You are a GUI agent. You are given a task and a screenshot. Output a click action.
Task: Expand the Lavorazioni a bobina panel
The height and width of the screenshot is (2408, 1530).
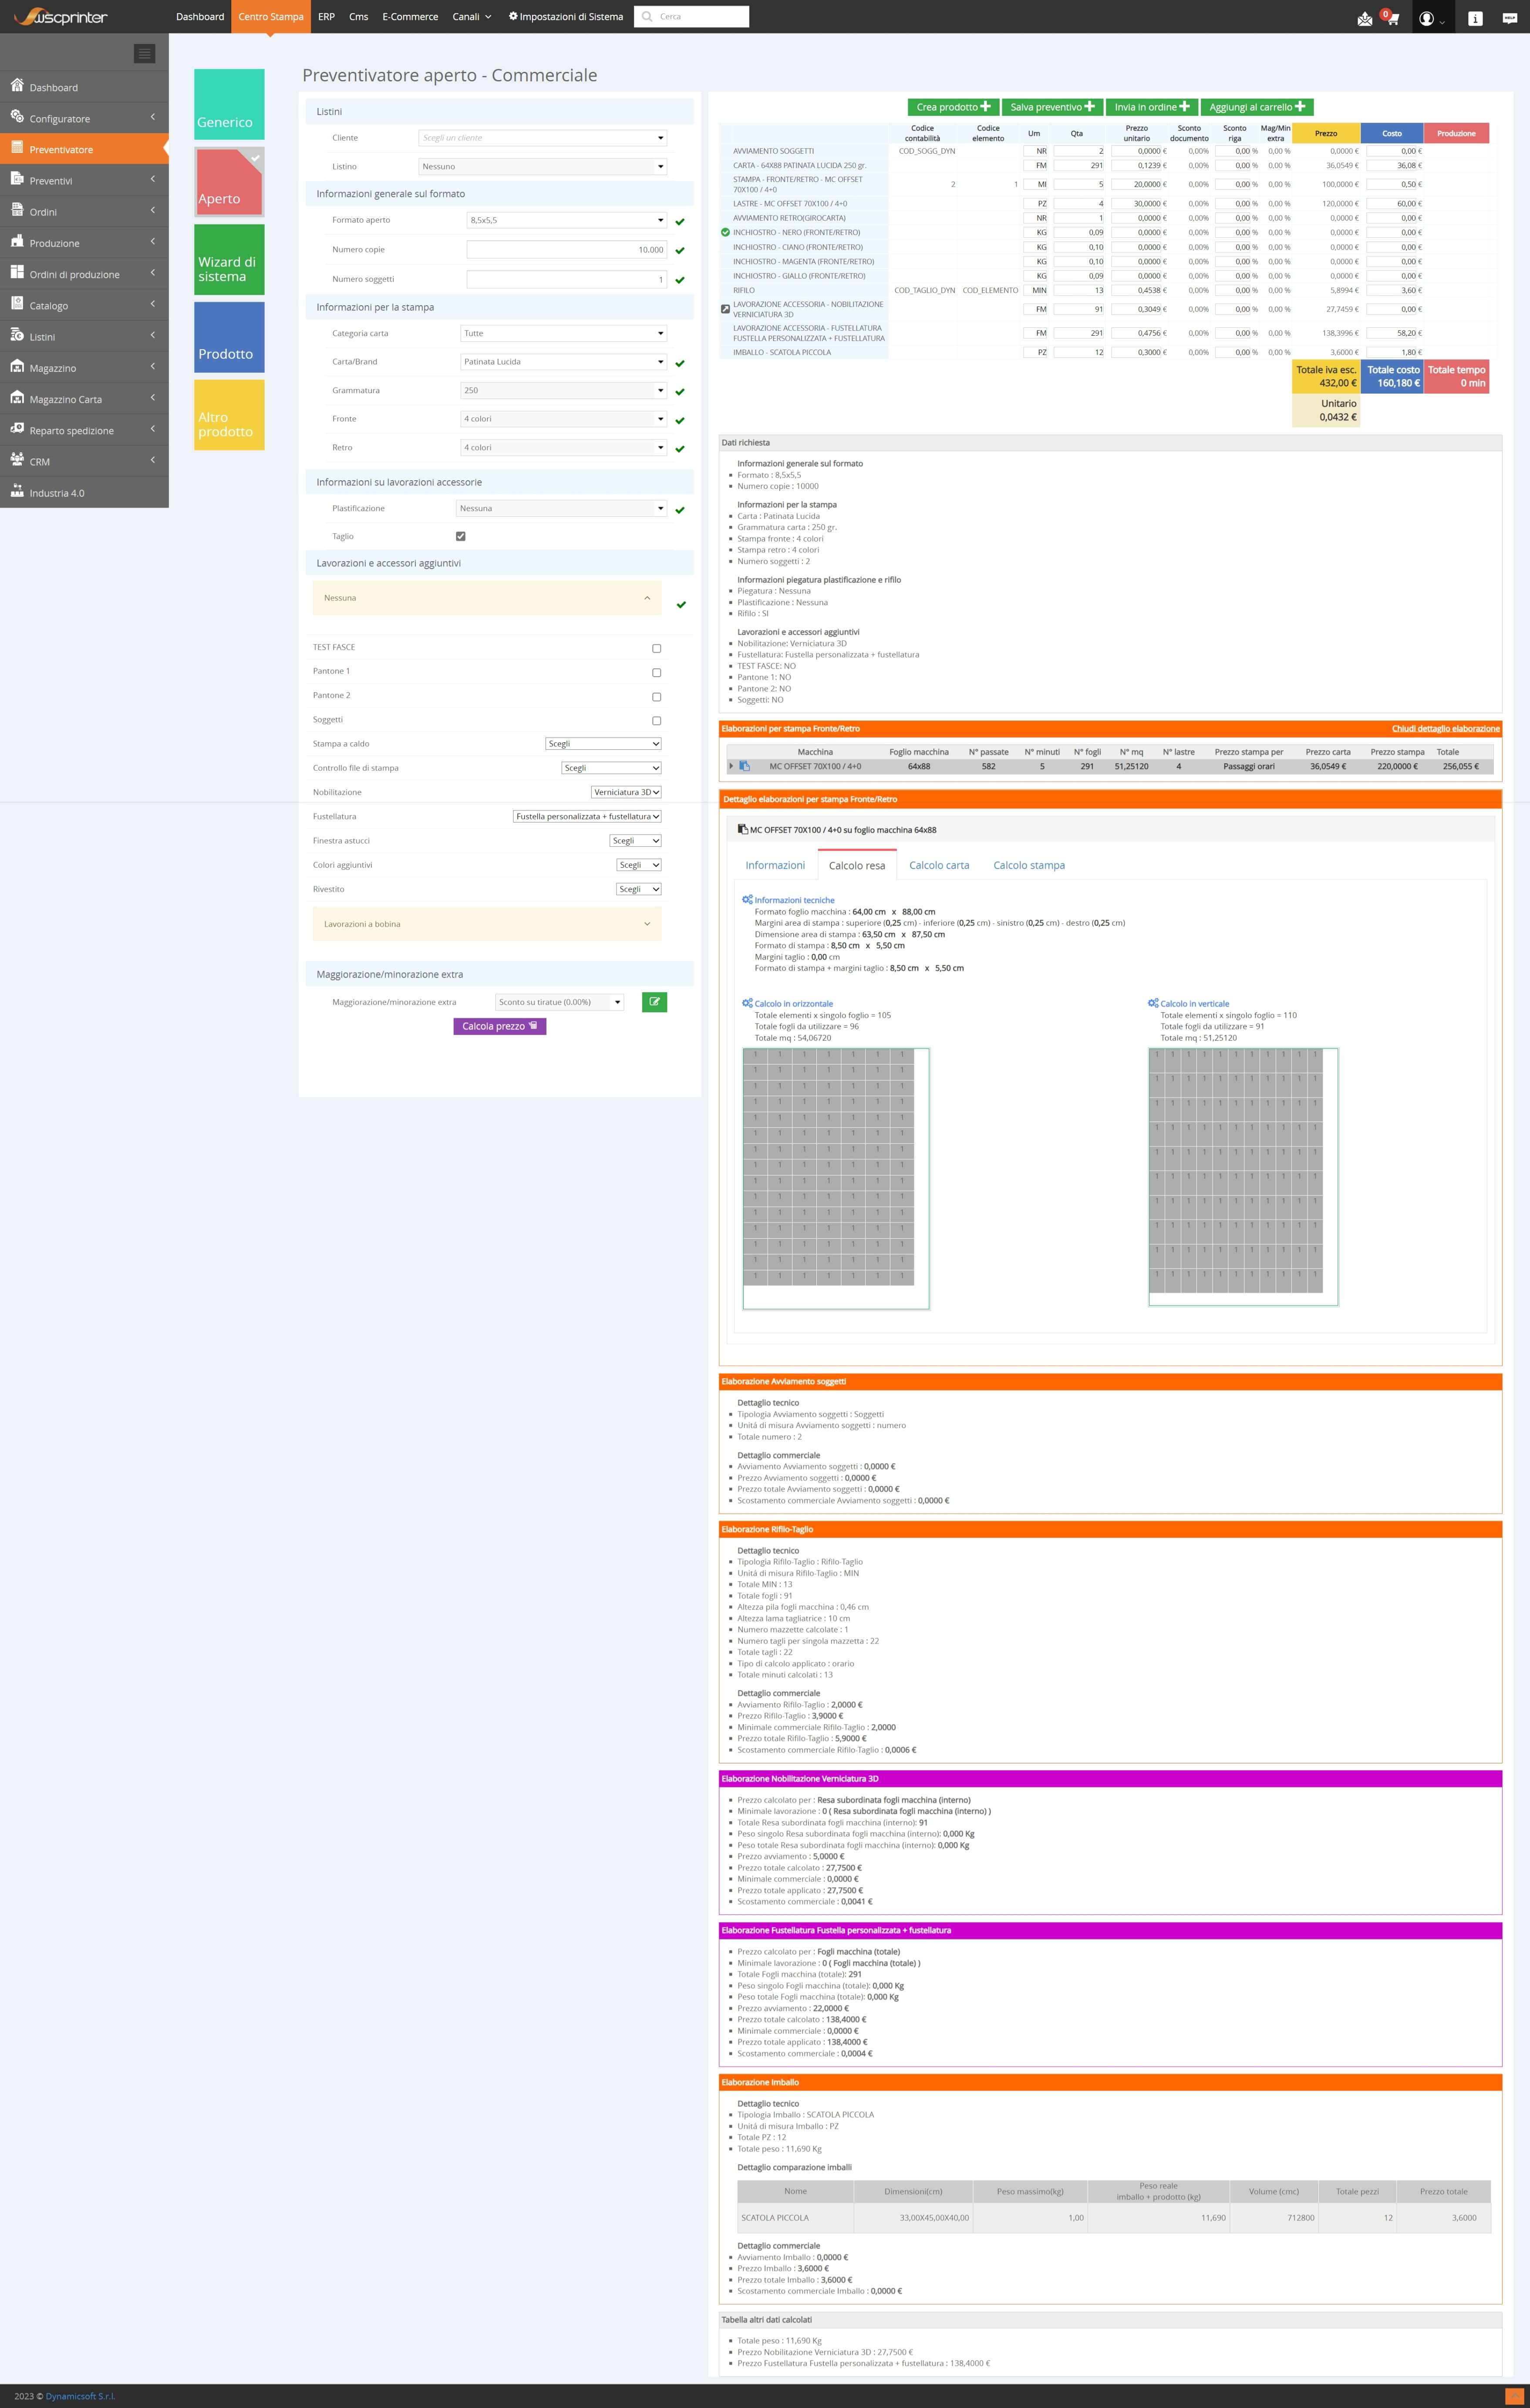(487, 924)
